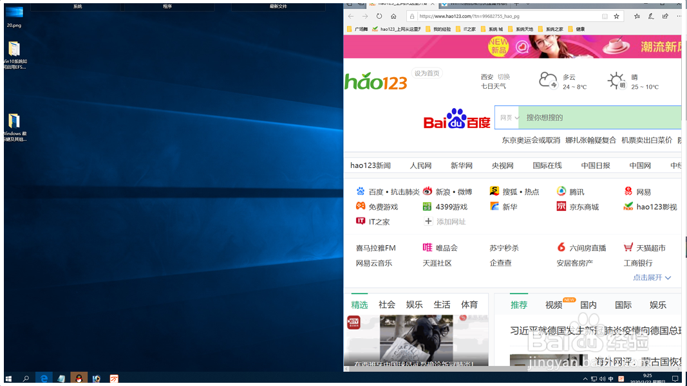Click the site lock icon in address bar

(x=412, y=16)
